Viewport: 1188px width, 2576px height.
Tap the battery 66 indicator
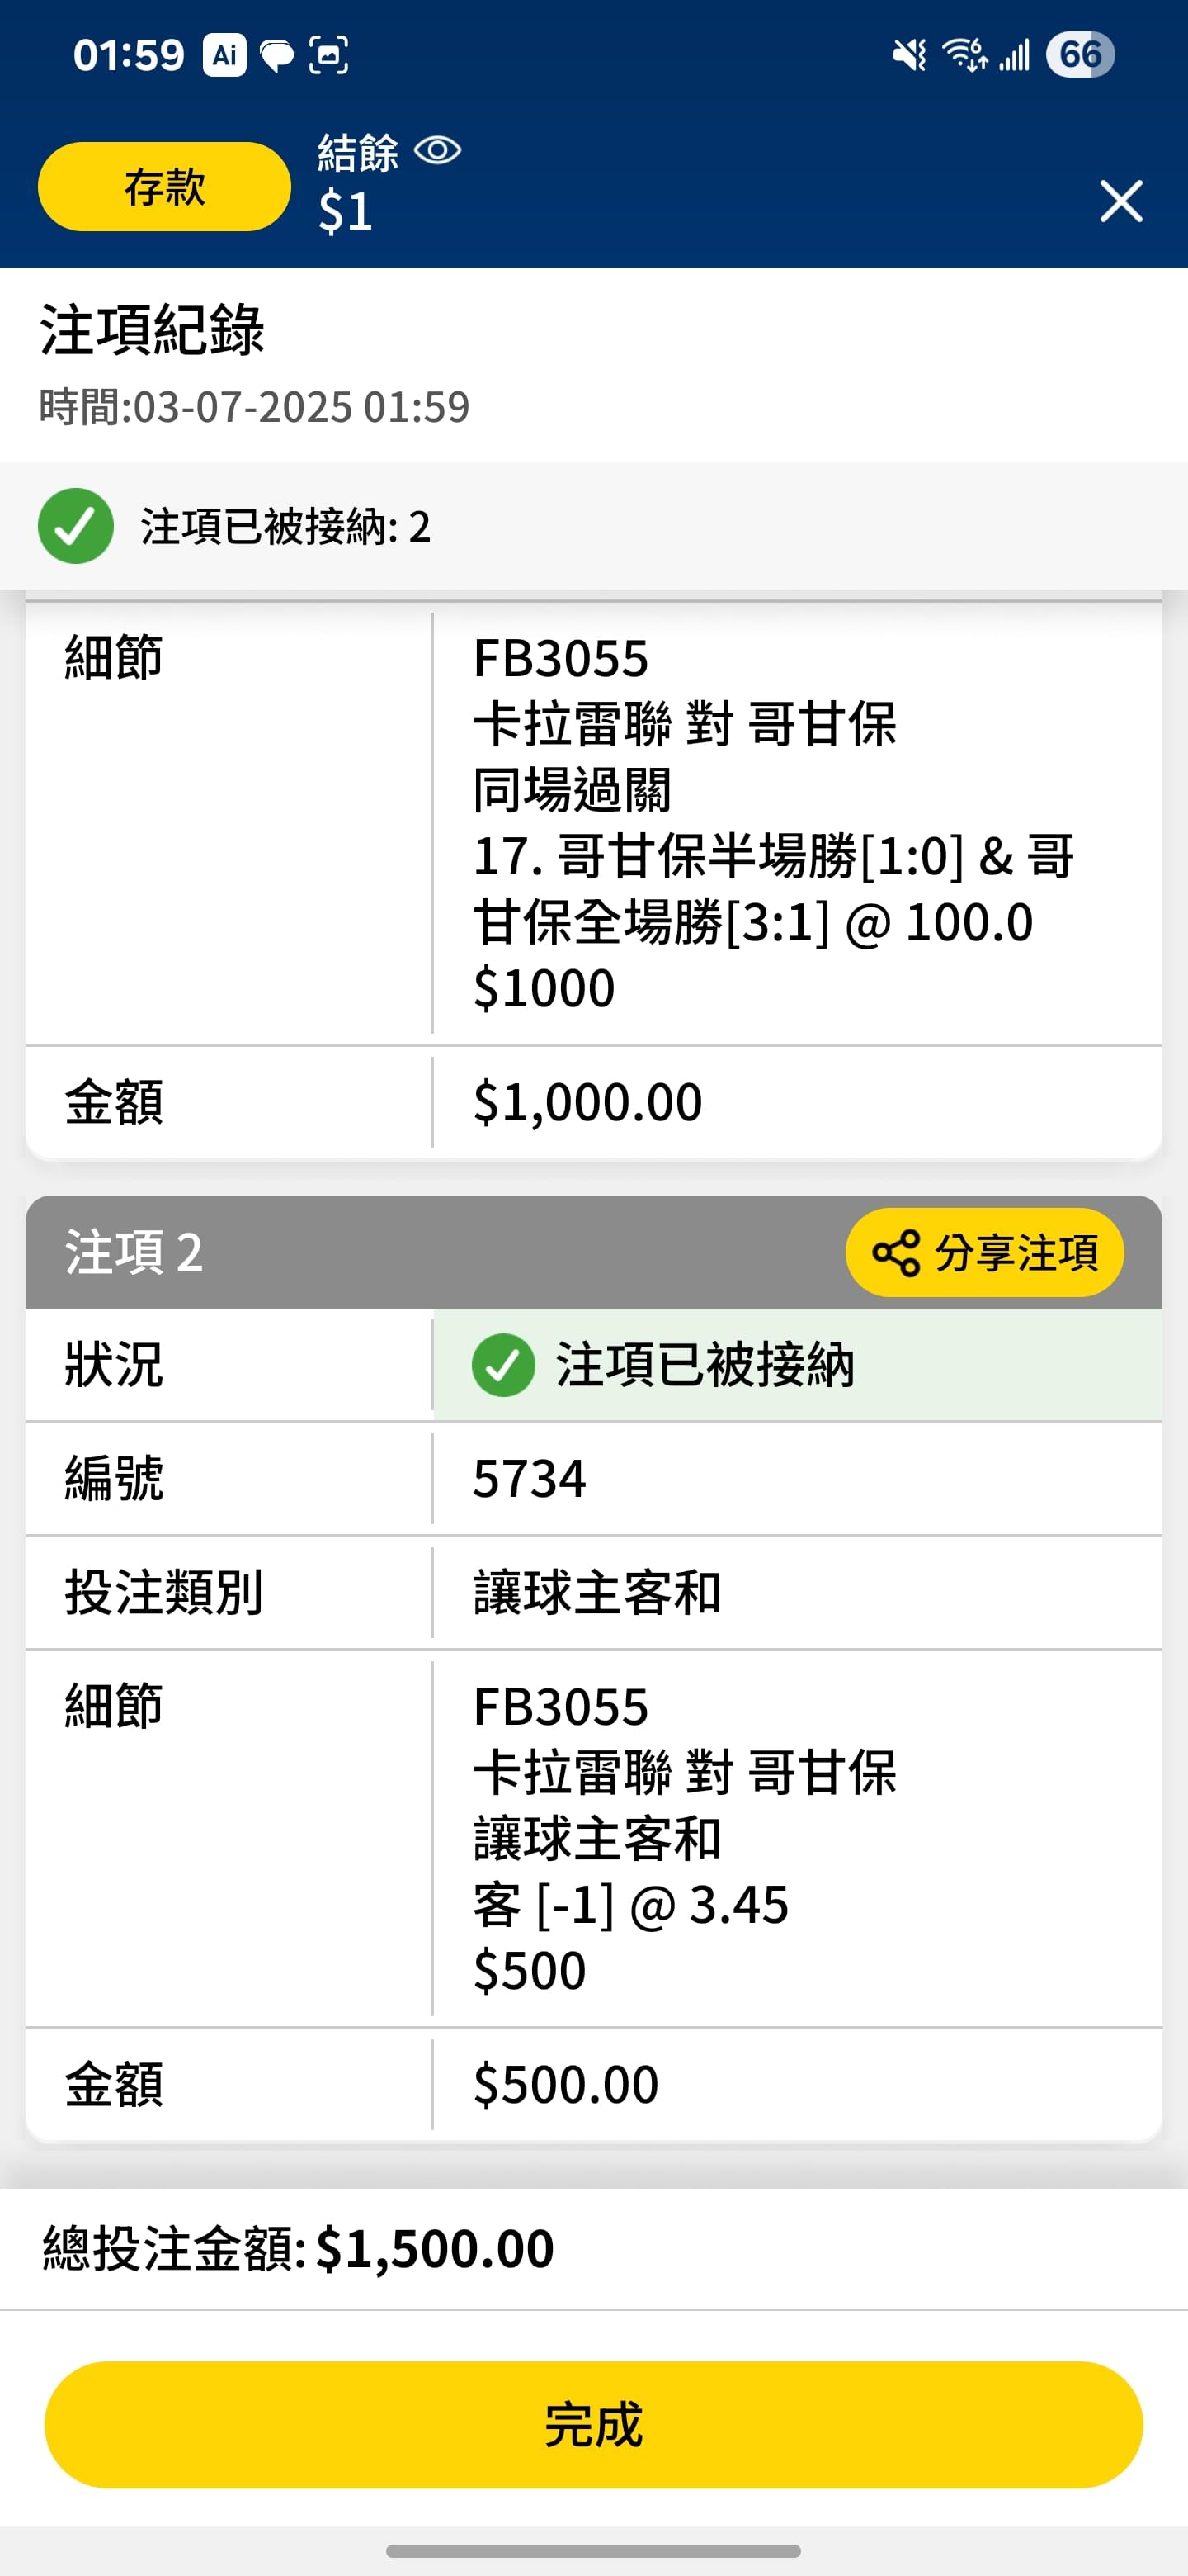coord(1080,55)
